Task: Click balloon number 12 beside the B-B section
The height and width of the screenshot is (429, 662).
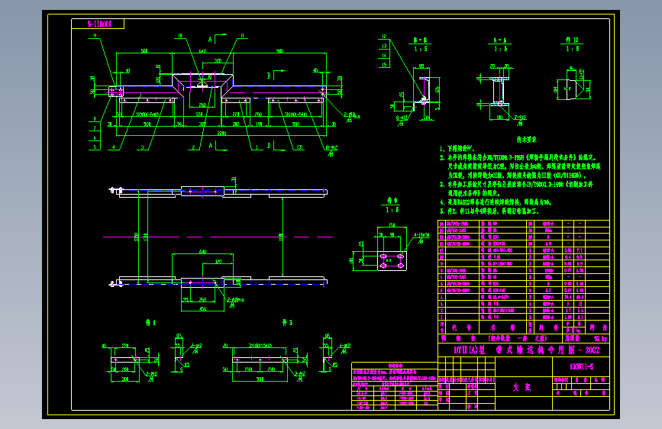Action: 384,37
